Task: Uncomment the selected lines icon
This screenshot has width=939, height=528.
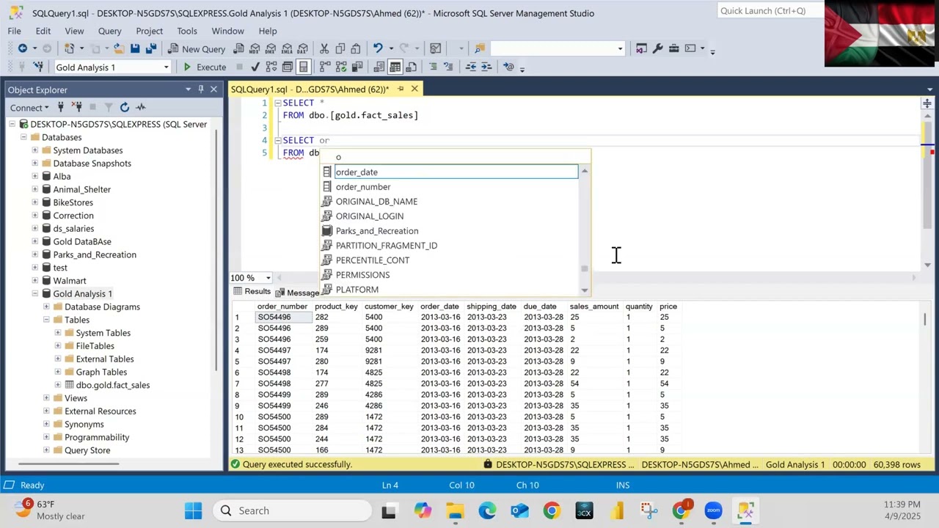Action: tap(449, 67)
